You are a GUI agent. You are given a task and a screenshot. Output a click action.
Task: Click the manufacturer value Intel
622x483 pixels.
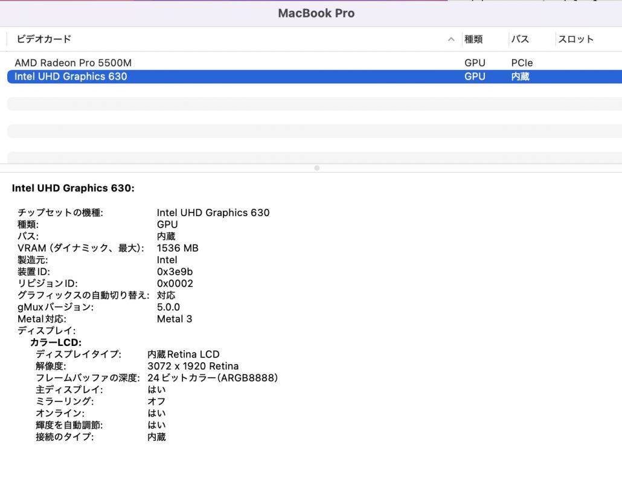(167, 260)
